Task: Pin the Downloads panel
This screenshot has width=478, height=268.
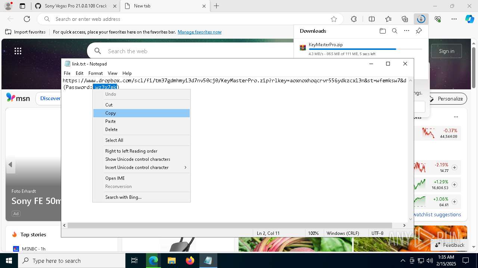Action: [419, 31]
